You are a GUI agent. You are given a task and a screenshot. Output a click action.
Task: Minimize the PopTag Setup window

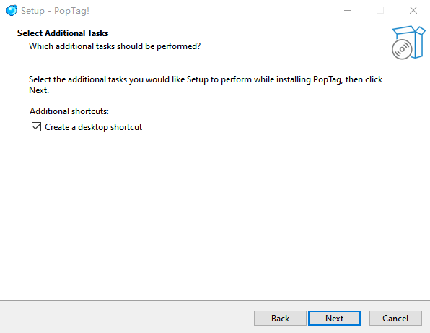(348, 10)
